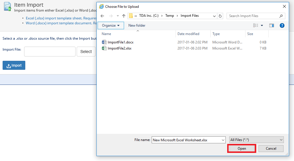Select the ImportFile1.docx file

tap(120, 42)
